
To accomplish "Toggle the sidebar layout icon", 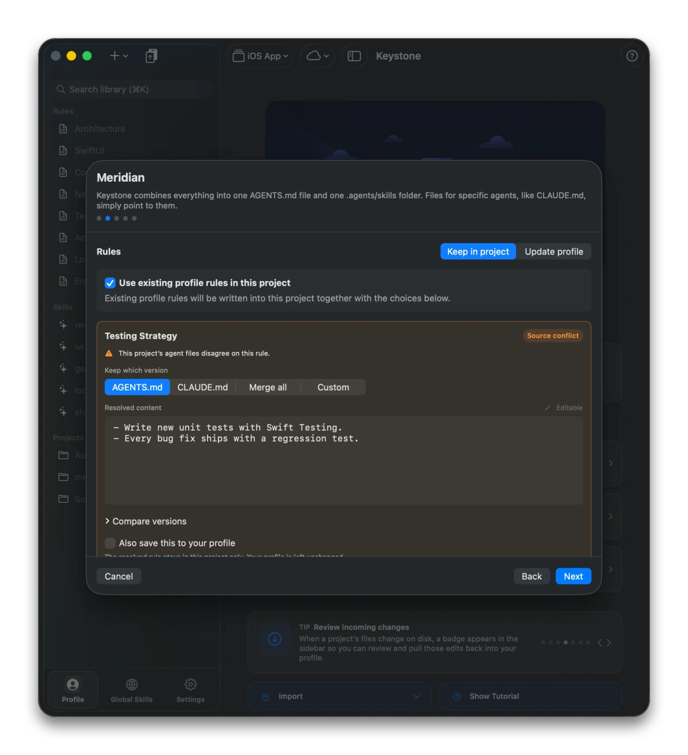I will [x=354, y=56].
